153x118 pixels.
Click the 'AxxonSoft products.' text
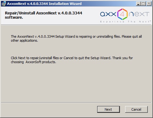point(41,62)
